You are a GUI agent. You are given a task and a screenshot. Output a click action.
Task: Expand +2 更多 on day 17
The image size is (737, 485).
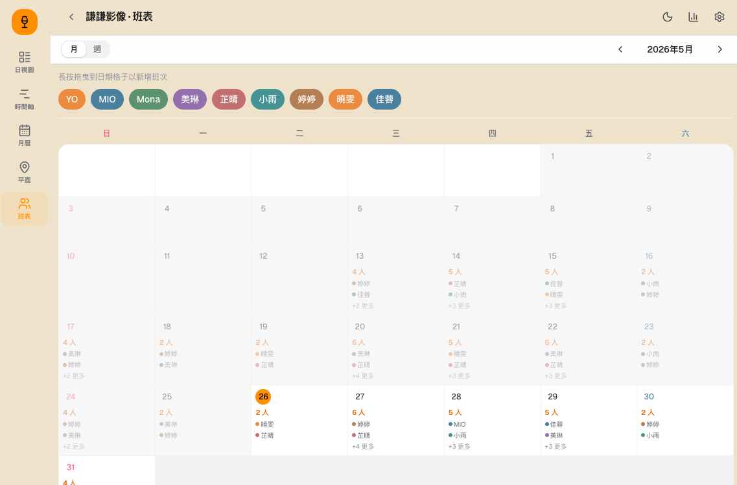pos(74,376)
